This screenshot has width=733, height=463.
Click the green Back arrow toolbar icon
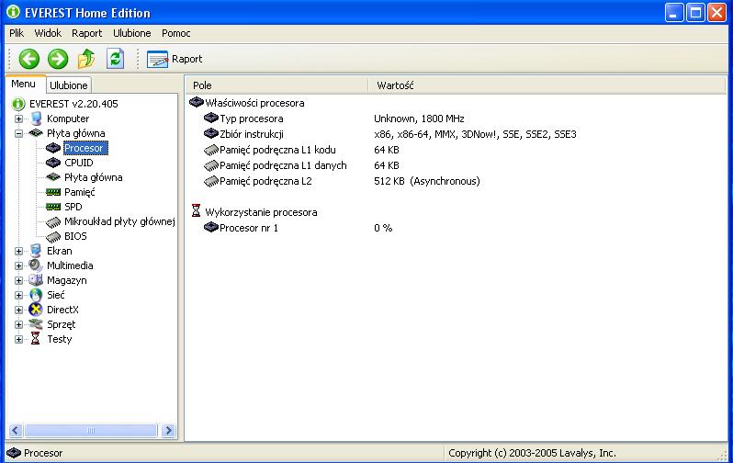(x=29, y=59)
